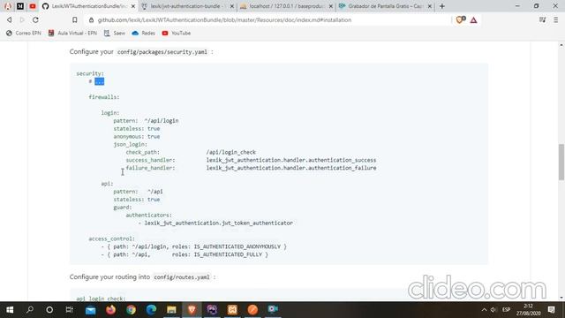Close the LexikJWTAuthenticationBundle tab
The image size is (565, 318).
click(133, 6)
